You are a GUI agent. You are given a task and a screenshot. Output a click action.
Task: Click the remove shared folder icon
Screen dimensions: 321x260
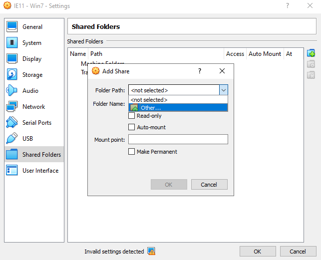[311, 75]
